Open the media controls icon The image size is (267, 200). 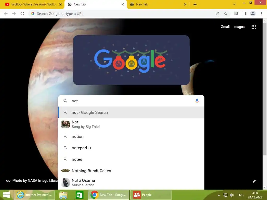point(236,14)
